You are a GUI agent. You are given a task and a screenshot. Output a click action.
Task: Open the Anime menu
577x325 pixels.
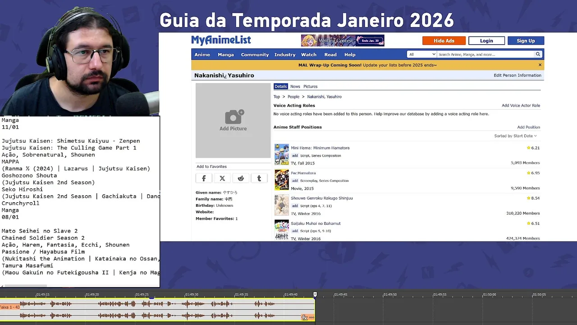[202, 55]
